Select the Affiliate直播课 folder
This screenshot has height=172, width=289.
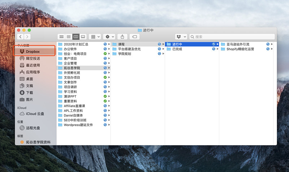point(83,106)
